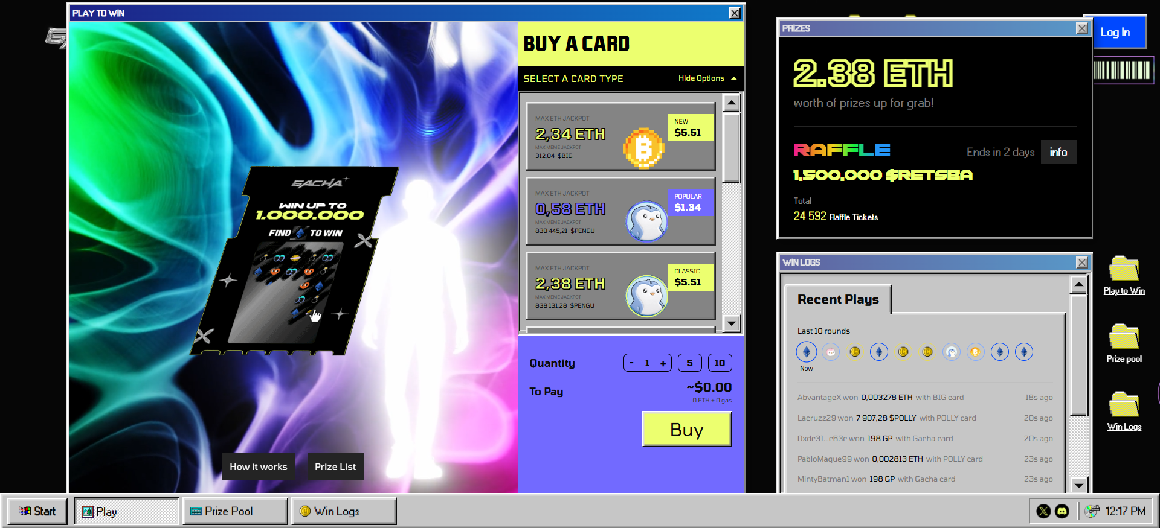The image size is (1160, 528).
Task: Click the X (Twitter) icon in tray
Action: coord(1043,511)
